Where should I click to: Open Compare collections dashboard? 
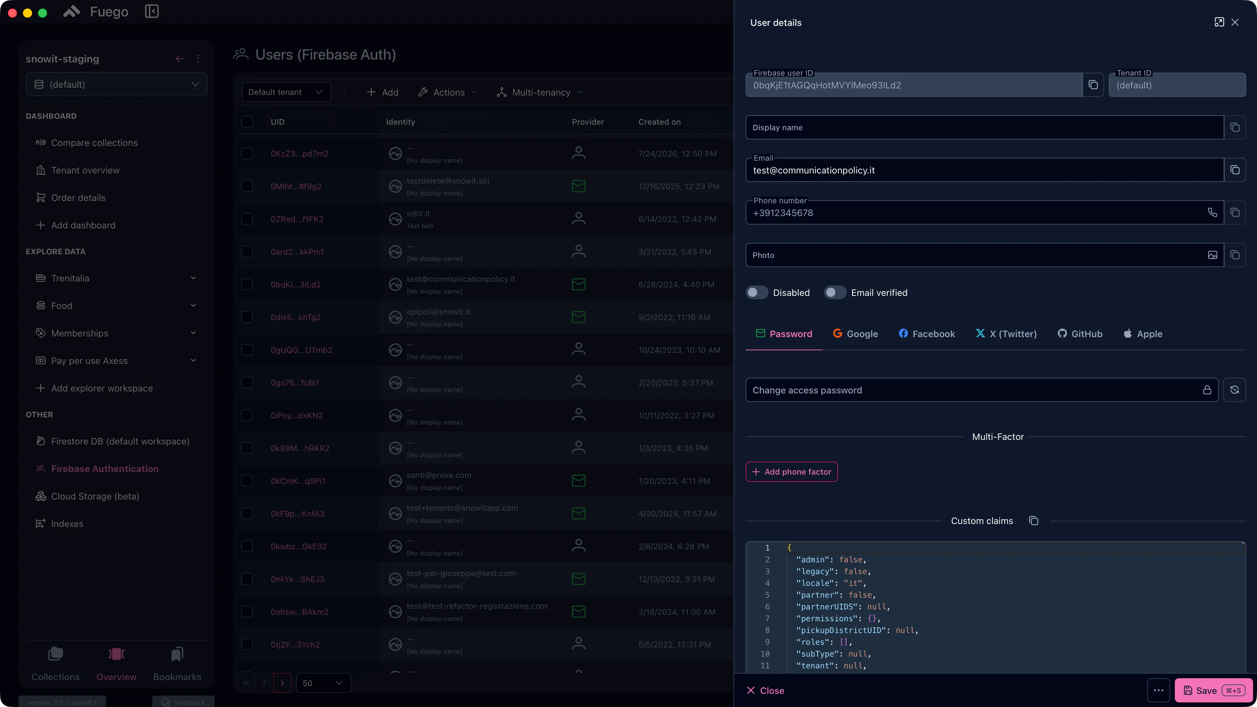pos(116,142)
